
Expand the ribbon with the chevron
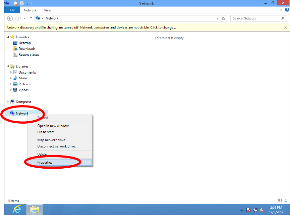click(x=281, y=10)
